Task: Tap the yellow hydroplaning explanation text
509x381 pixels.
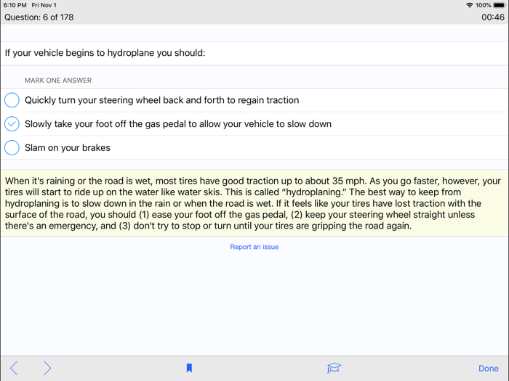Action: tap(254, 203)
